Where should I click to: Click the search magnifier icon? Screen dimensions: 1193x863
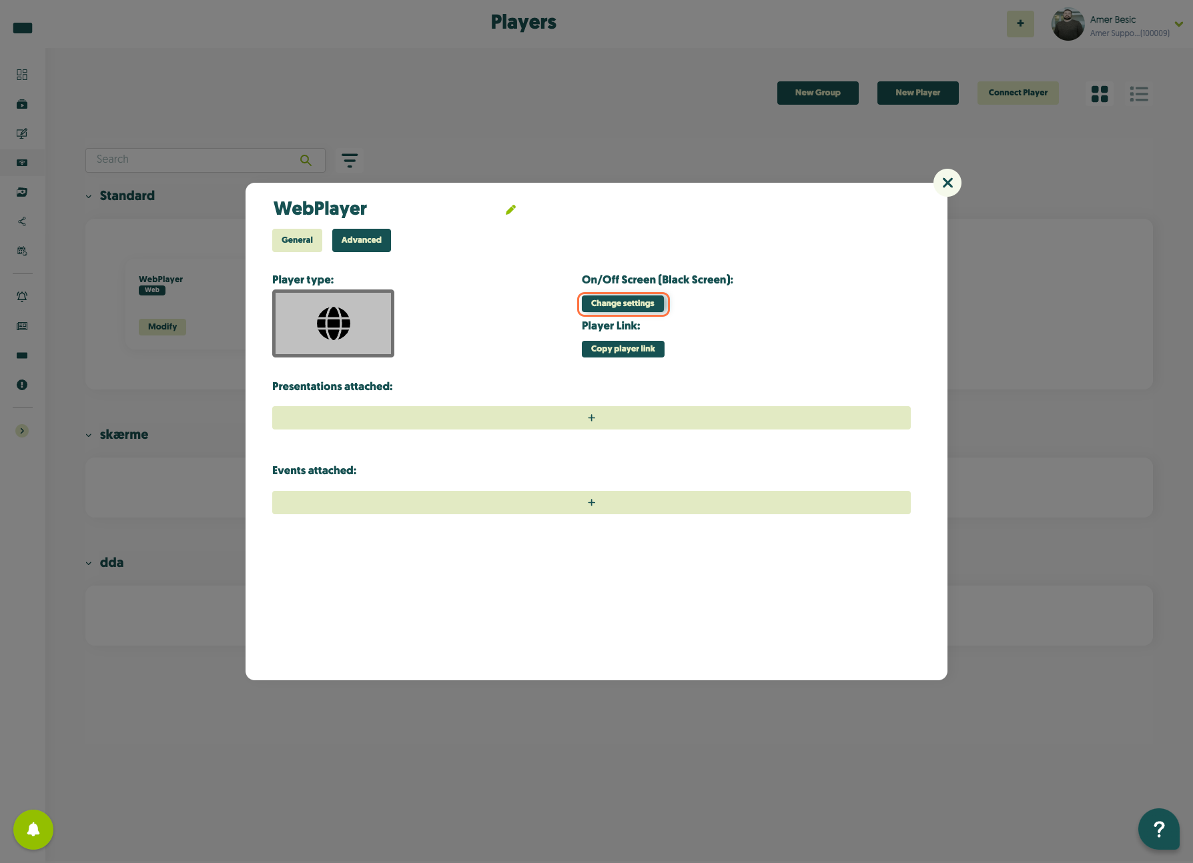point(306,160)
